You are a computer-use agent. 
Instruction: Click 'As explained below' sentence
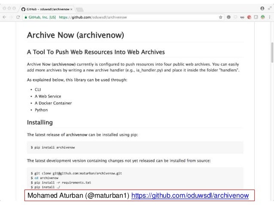(x=77, y=80)
